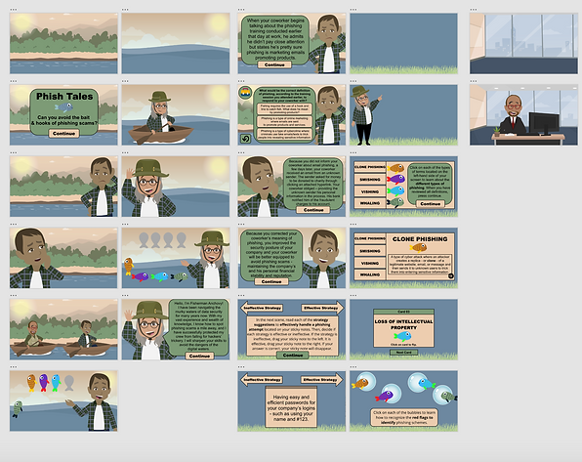Open ellipsis menu above man with colored fish slide

pyautogui.click(x=14, y=367)
